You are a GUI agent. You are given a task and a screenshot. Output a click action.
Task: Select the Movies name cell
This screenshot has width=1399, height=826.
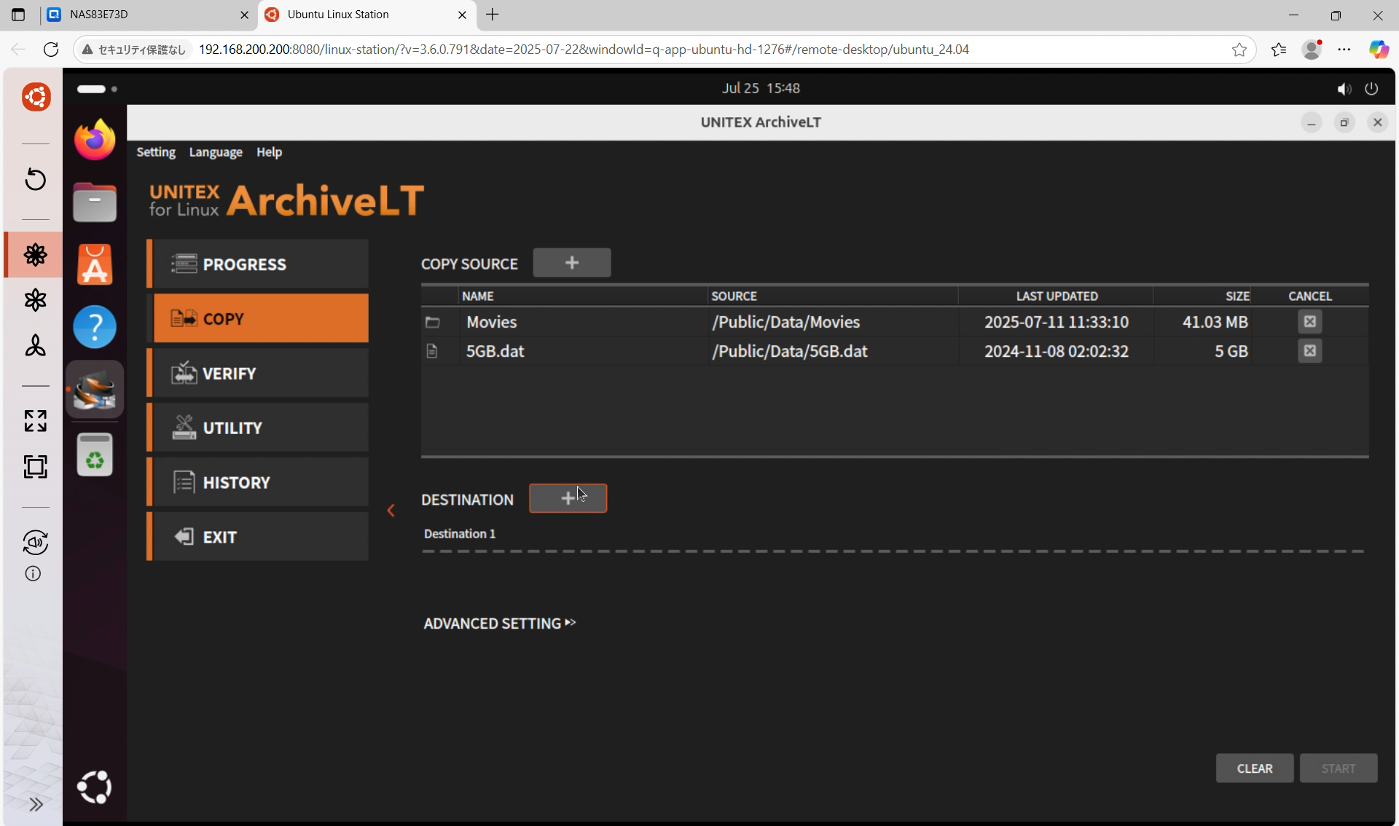pyautogui.click(x=492, y=322)
